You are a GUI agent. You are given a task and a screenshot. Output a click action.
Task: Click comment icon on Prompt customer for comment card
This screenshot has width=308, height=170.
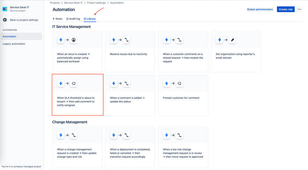click(179, 83)
